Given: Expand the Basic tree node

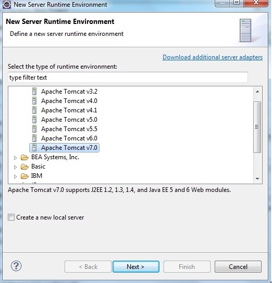Looking at the screenshot, I should pyautogui.click(x=15, y=167).
